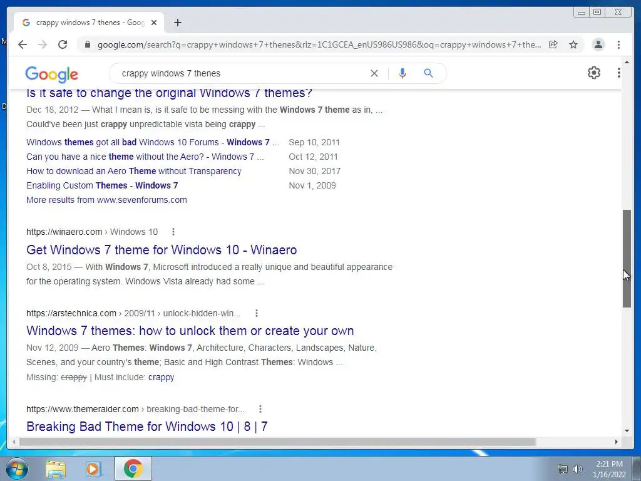This screenshot has width=641, height=481.
Task: Open 'How to download an Aero Theme without Transparency'
Action: coord(134,171)
